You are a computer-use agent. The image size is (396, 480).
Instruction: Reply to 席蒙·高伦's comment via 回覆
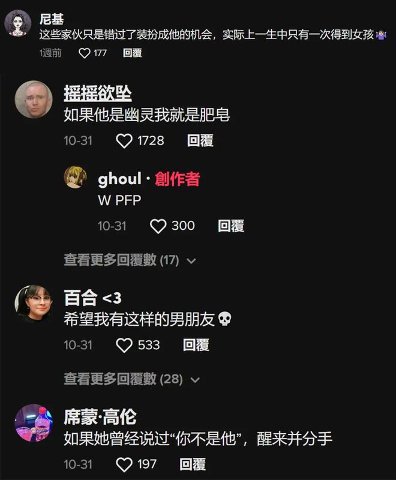point(193,464)
